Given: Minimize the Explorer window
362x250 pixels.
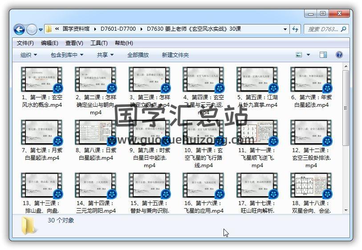Looking at the screenshot, I should [x=311, y=14].
